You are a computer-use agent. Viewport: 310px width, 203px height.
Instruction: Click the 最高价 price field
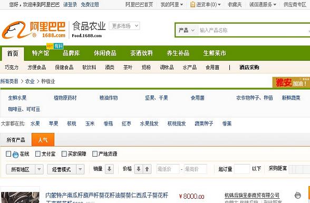coord(195,169)
